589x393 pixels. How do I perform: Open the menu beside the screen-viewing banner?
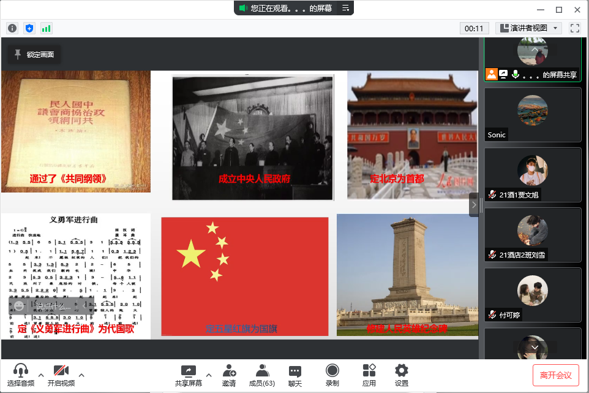(x=345, y=8)
